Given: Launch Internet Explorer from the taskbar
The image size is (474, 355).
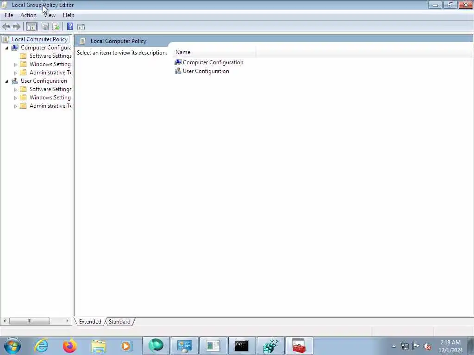Looking at the screenshot, I should click(41, 346).
